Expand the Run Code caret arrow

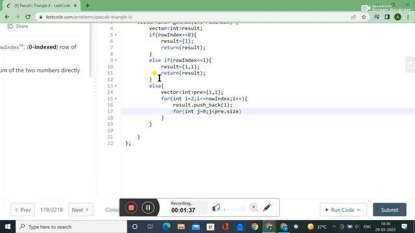pos(359,210)
